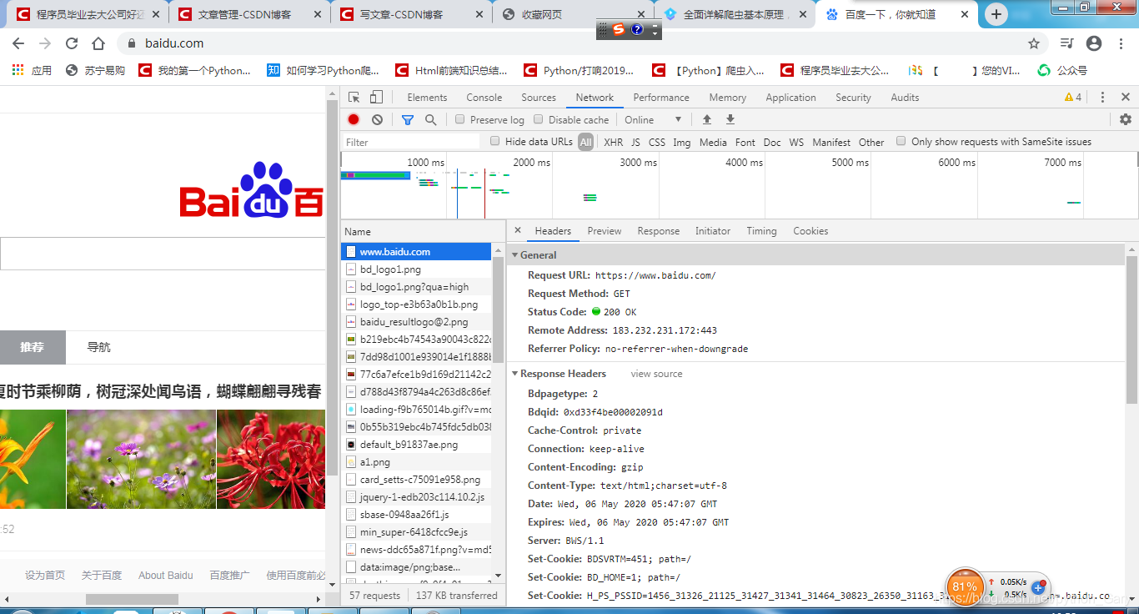The width and height of the screenshot is (1139, 614).
Task: Go to the browser home icon
Action: tap(98, 43)
